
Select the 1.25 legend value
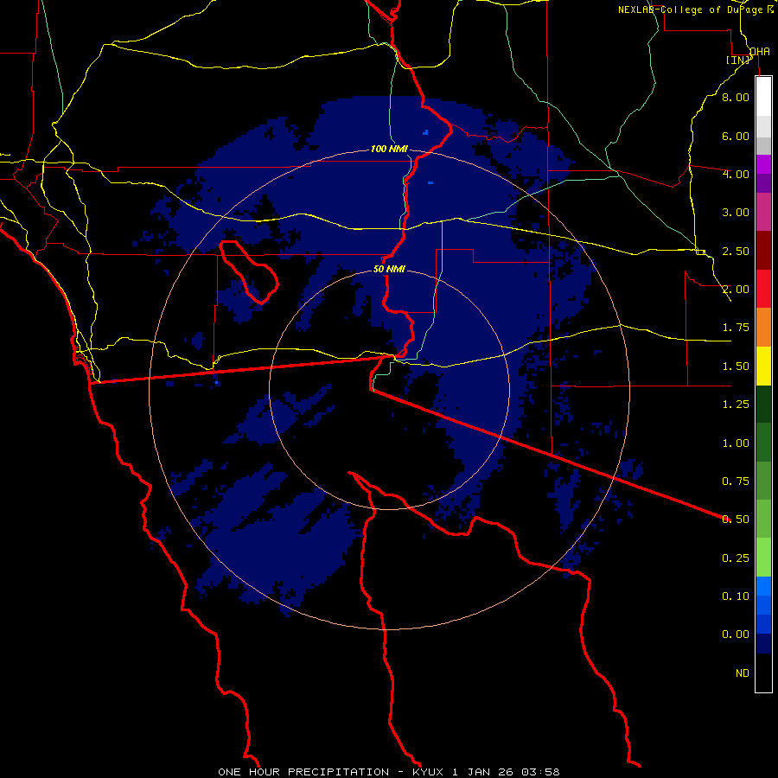tap(736, 405)
